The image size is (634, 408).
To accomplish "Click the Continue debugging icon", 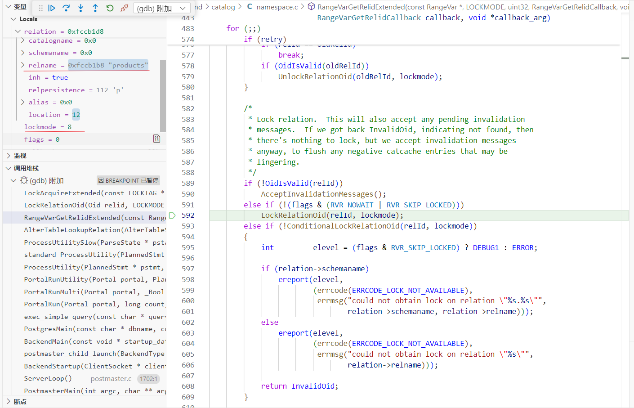I will pyautogui.click(x=52, y=8).
